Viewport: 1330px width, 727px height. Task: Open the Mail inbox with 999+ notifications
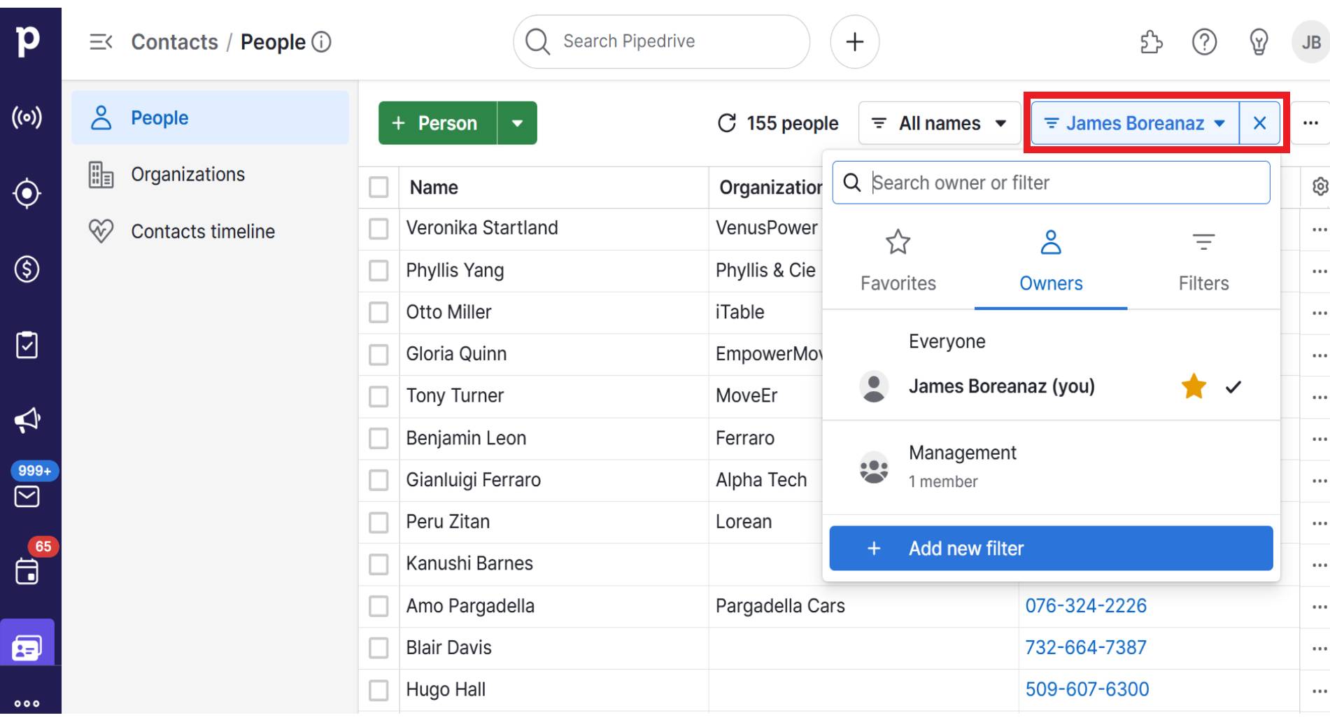[x=27, y=495]
